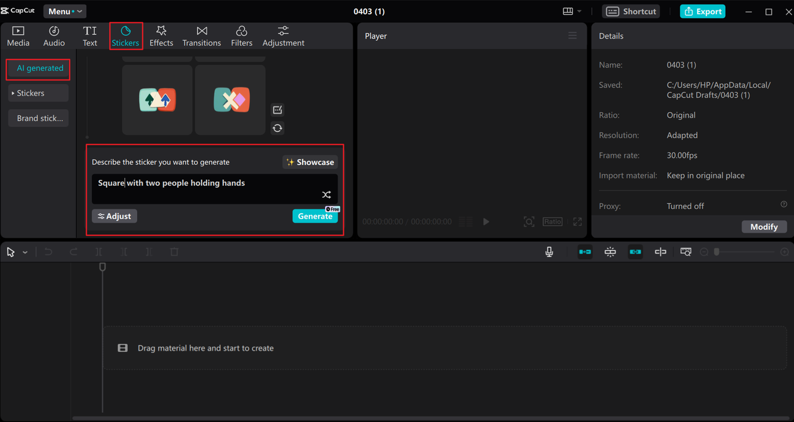Screen dimensions: 794x422
Task: Open the Player panel menu icon
Action: click(573, 36)
